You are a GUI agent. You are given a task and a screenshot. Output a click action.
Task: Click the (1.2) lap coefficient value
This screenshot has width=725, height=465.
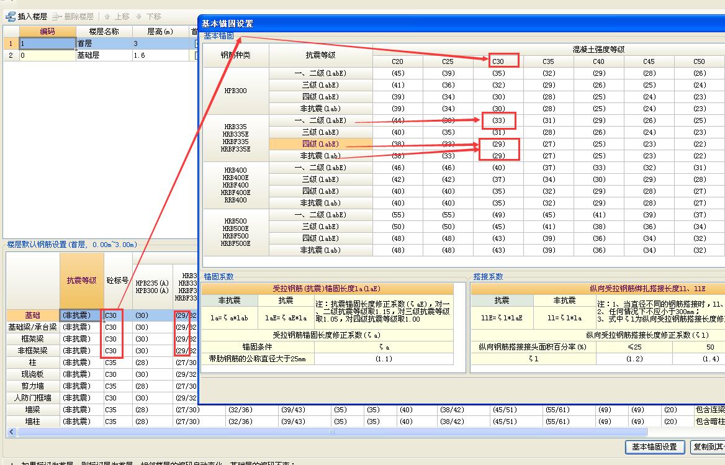pos(634,359)
